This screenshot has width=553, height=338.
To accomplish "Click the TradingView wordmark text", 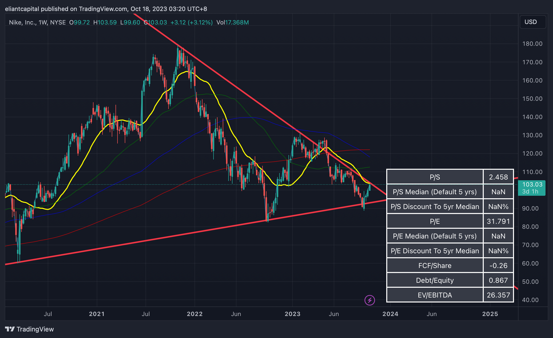I will point(35,329).
